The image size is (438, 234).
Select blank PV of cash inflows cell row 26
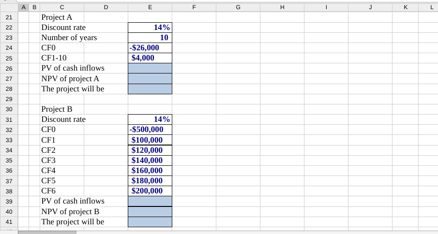point(150,68)
